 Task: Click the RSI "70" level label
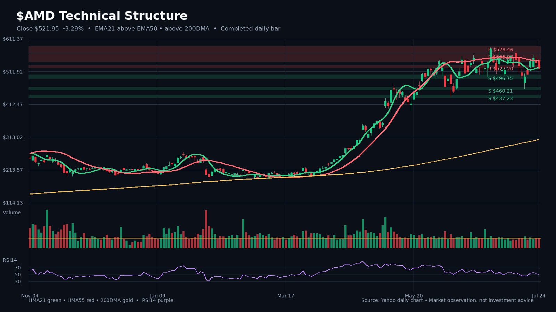[x=18, y=268]
